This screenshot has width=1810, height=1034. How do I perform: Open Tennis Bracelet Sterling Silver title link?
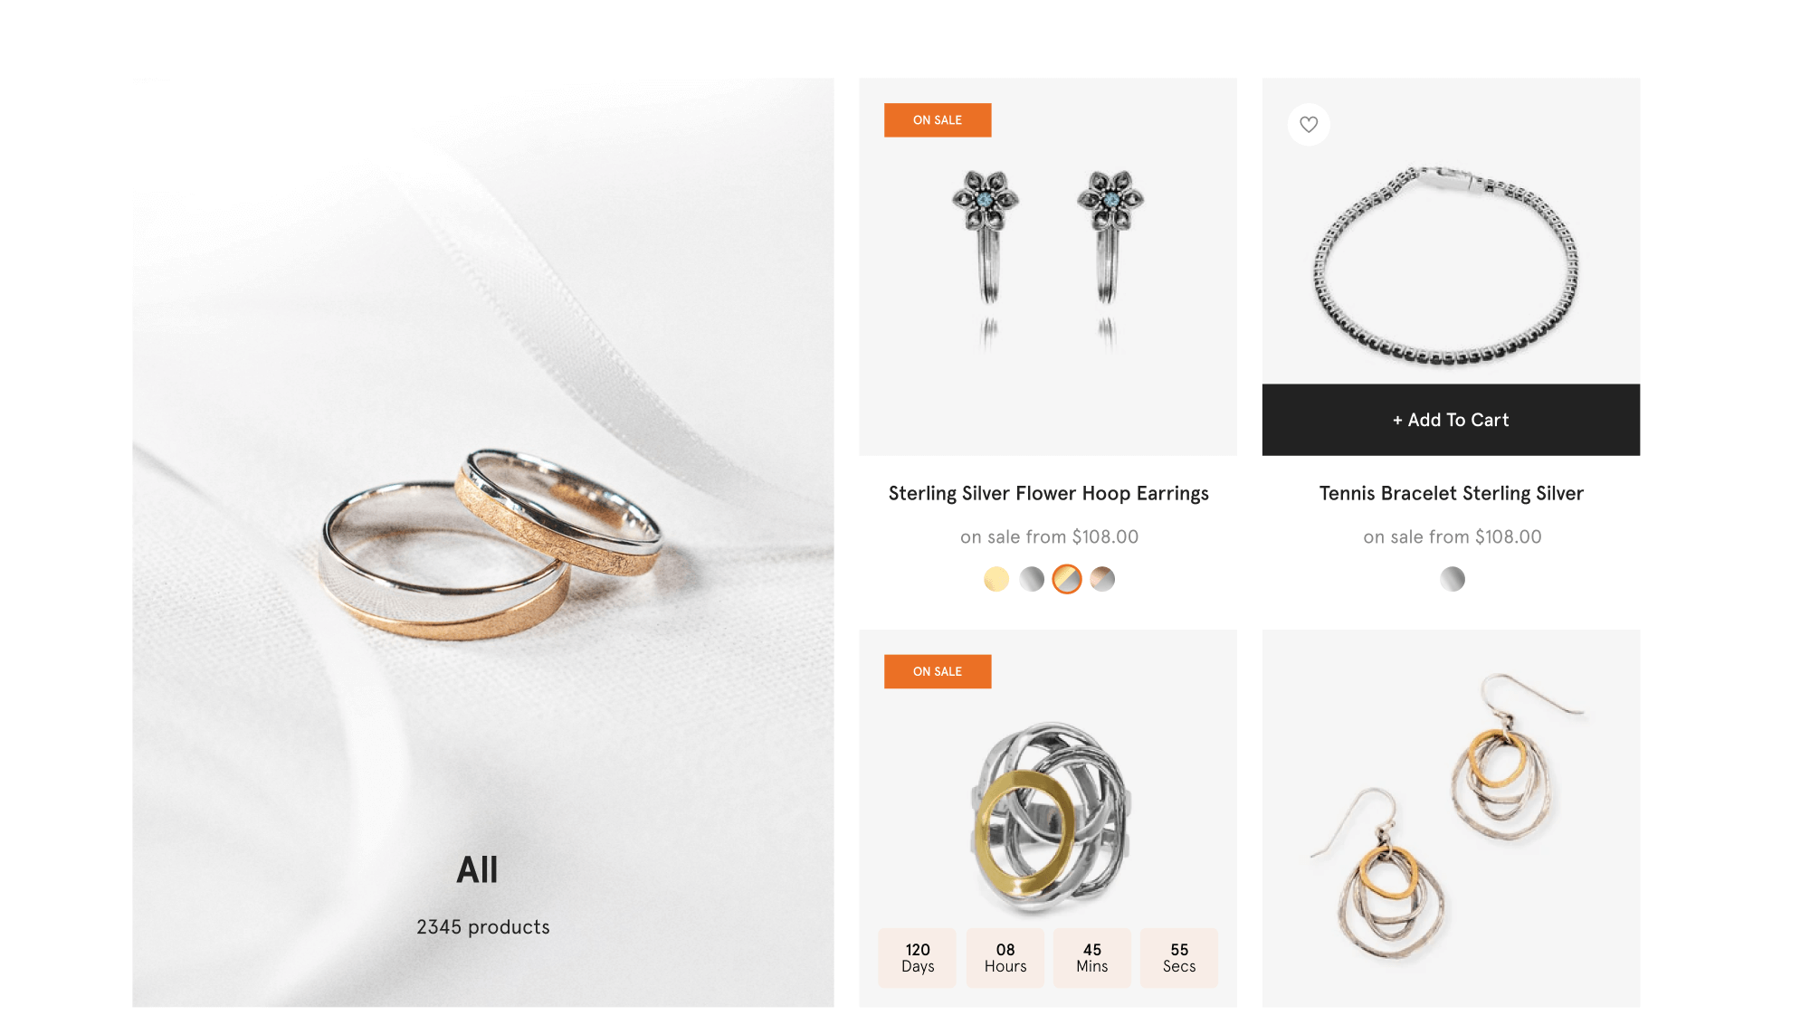[x=1451, y=494]
